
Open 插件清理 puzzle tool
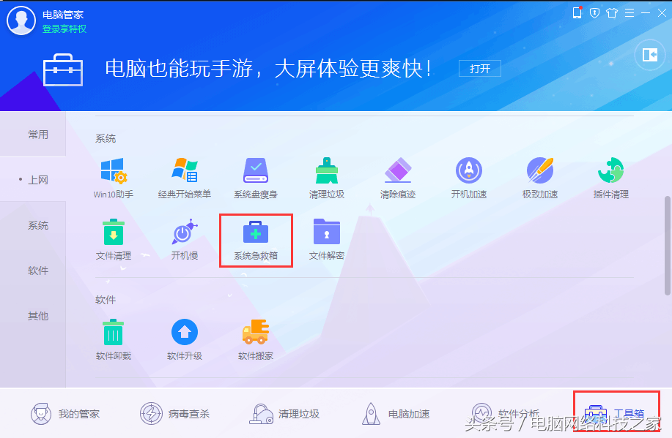click(x=610, y=178)
